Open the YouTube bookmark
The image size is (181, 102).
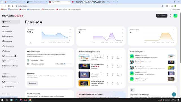click(23, 9)
